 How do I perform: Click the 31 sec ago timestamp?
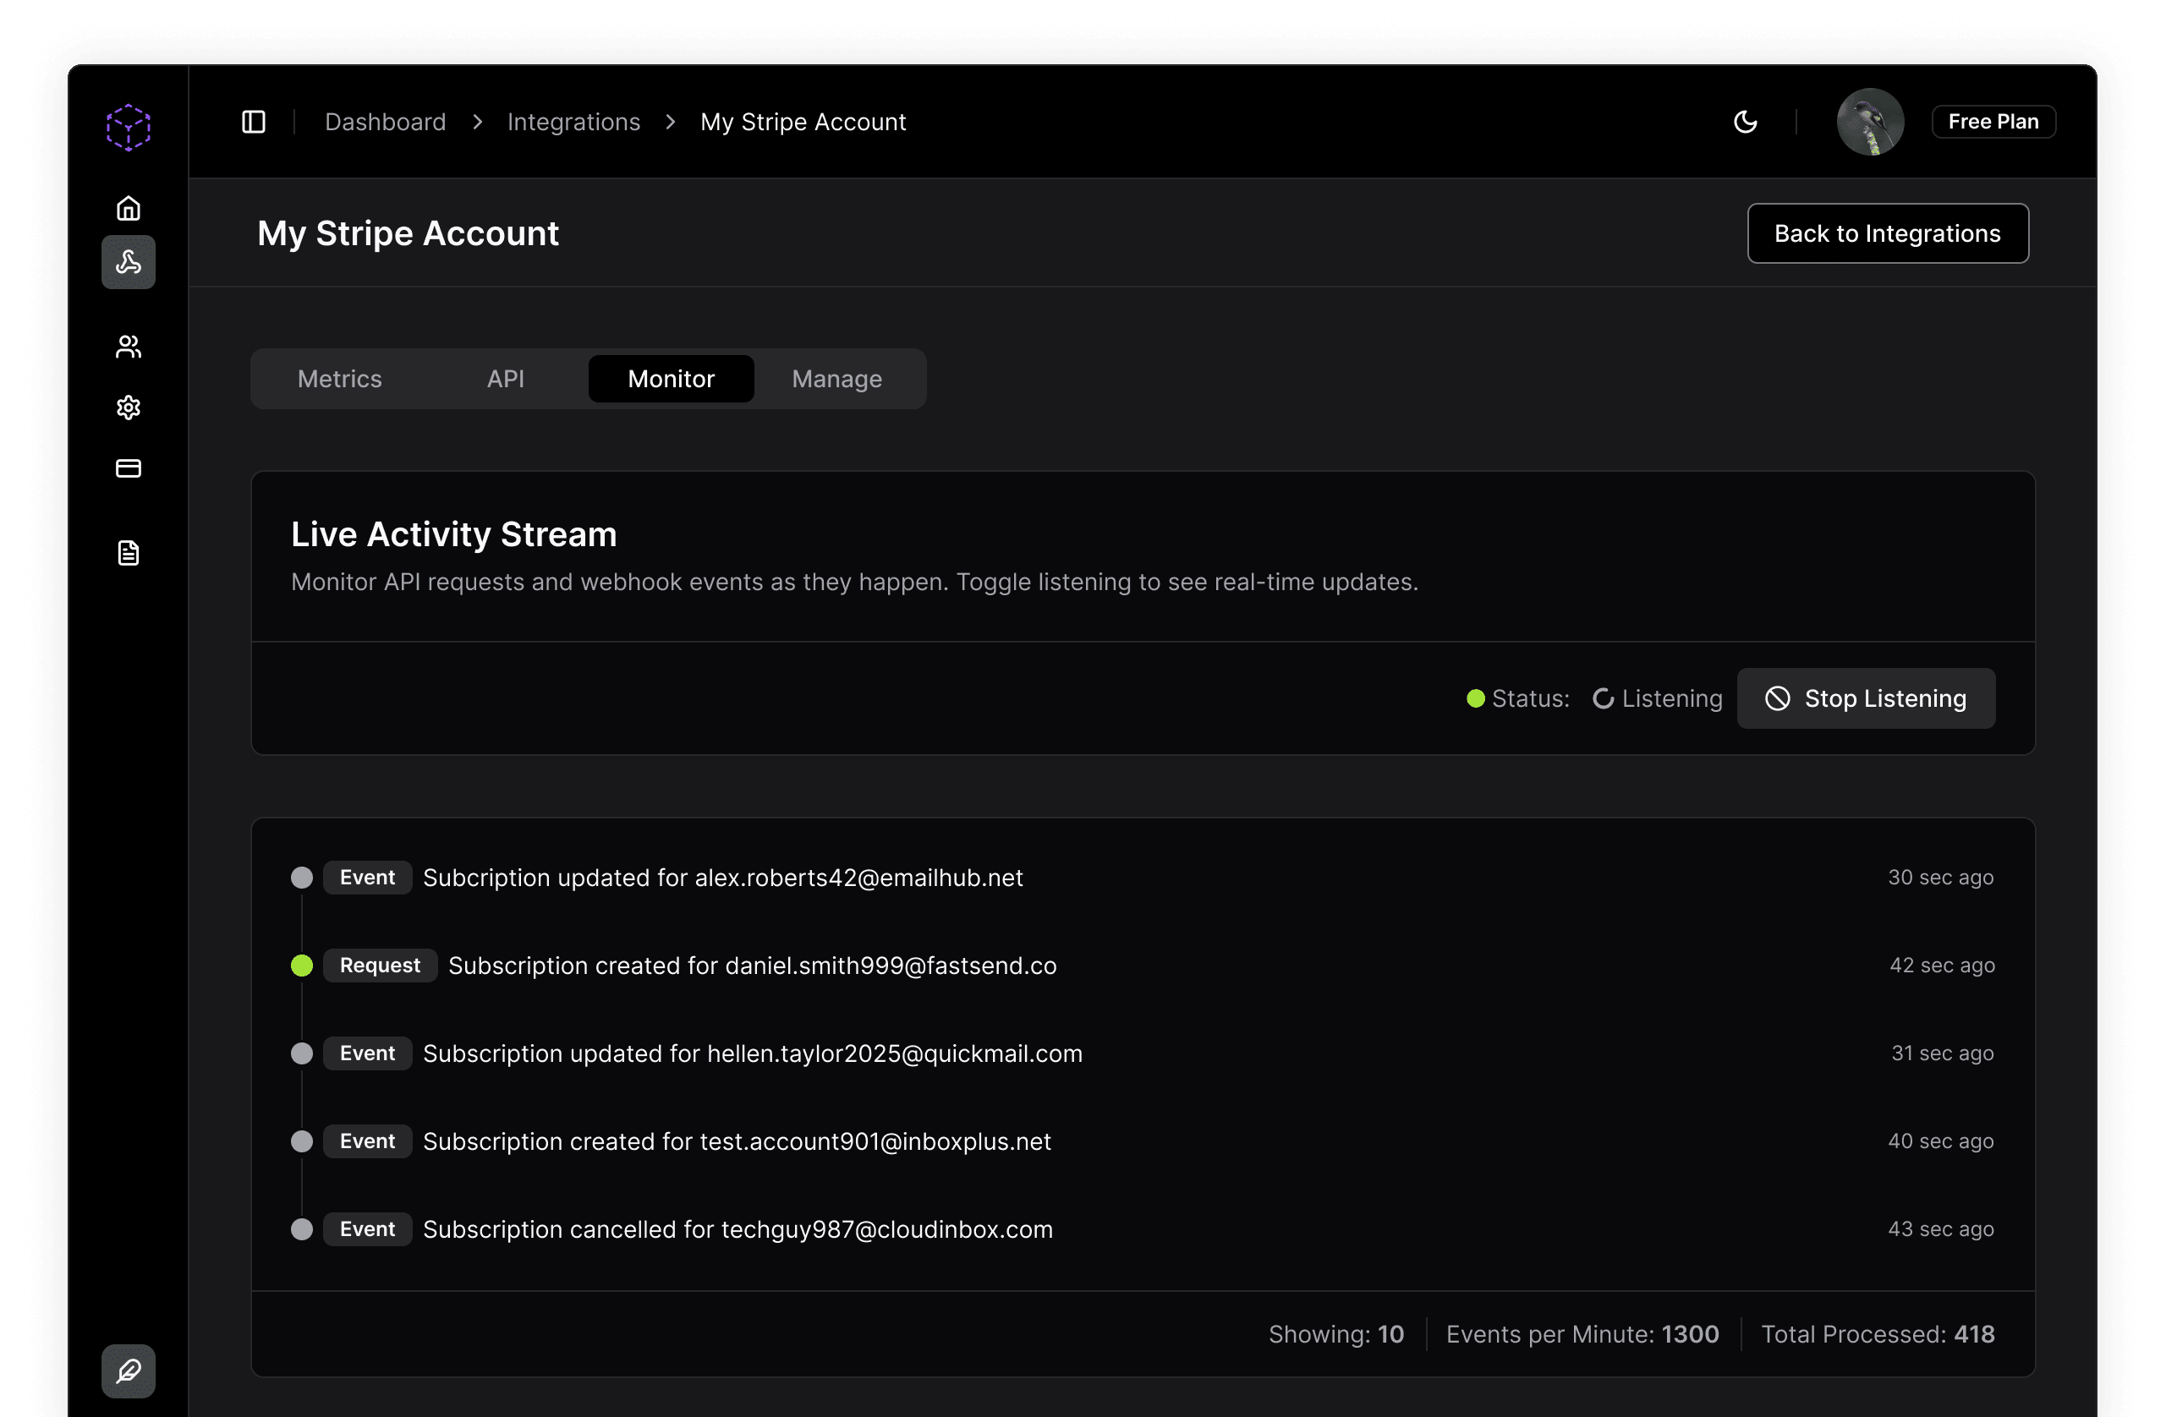(x=1943, y=1053)
